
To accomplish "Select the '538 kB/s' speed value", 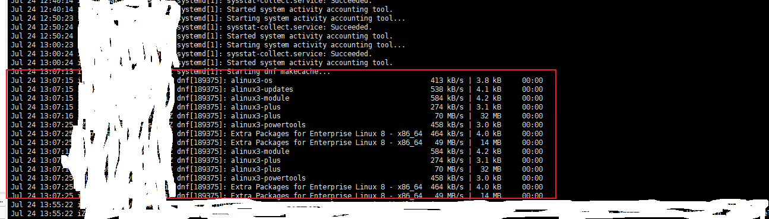I will tap(447, 89).
